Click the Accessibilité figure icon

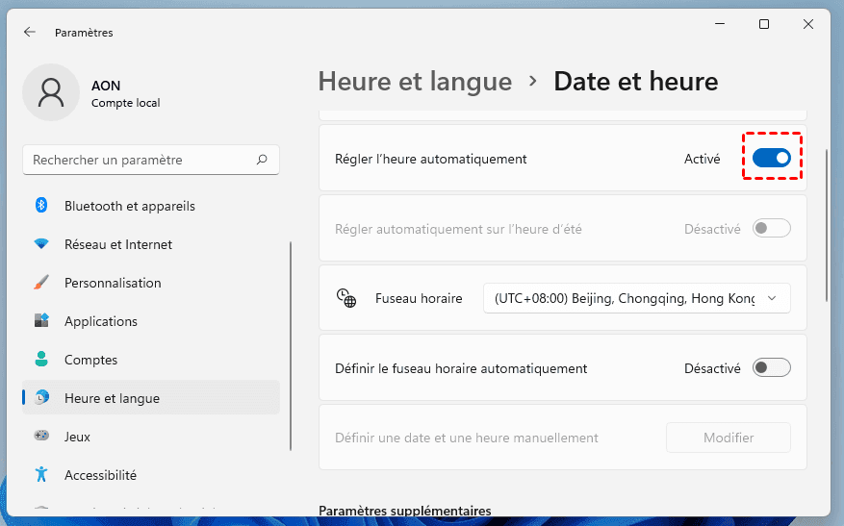coord(41,474)
